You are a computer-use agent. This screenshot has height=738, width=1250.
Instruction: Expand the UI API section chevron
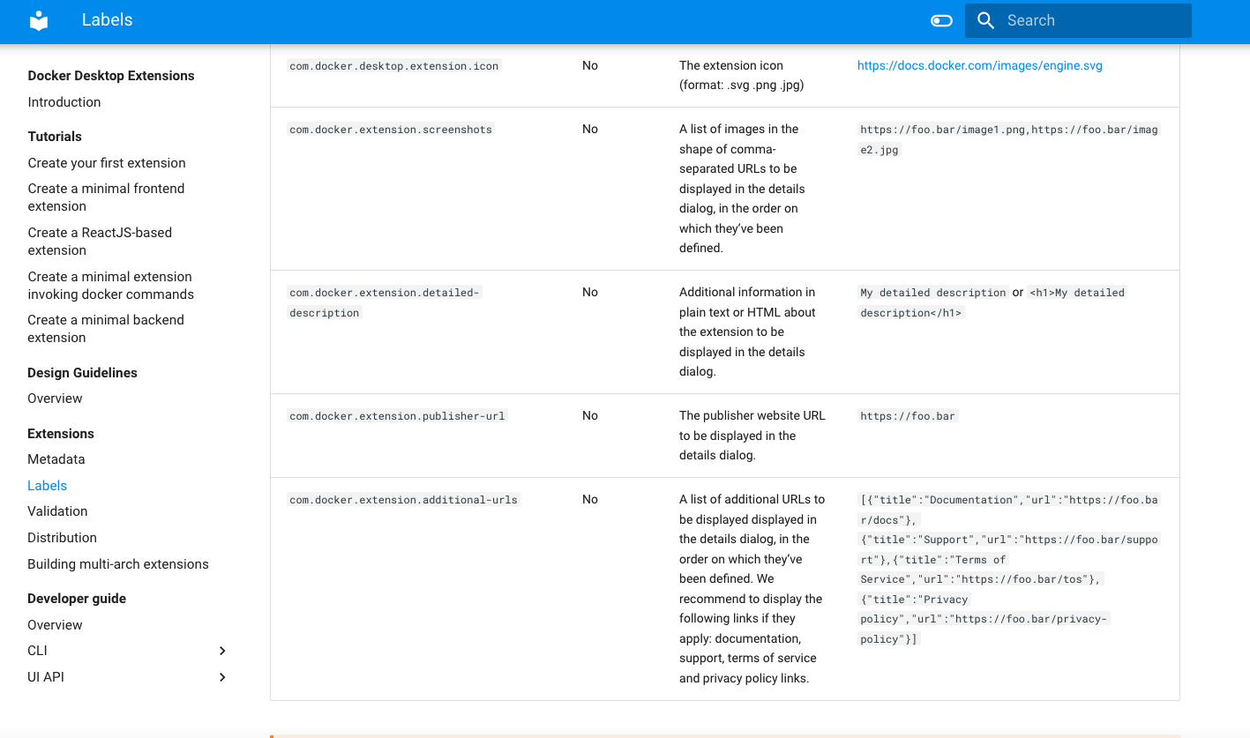222,677
